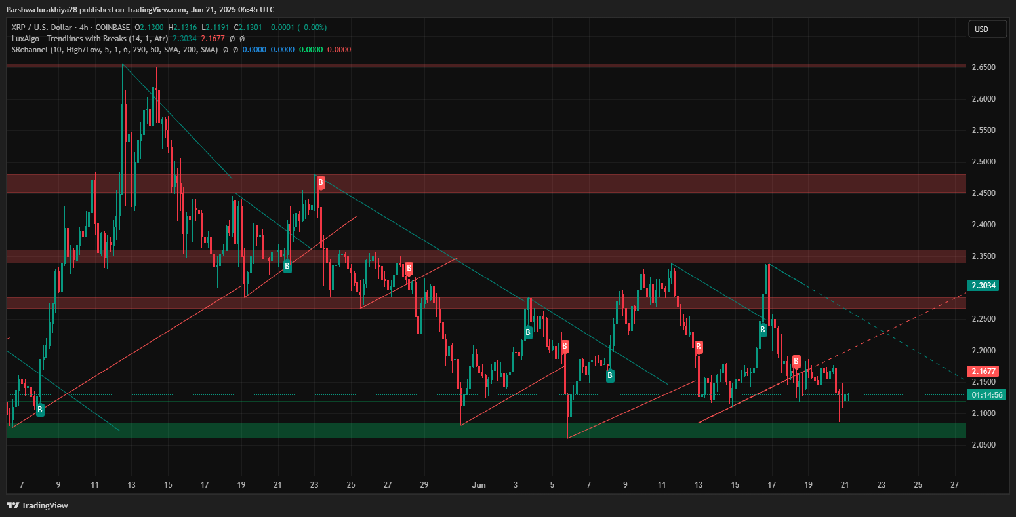The width and height of the screenshot is (1016, 517).
Task: Click the 2.5000 level on price axis
Action: click(x=983, y=162)
